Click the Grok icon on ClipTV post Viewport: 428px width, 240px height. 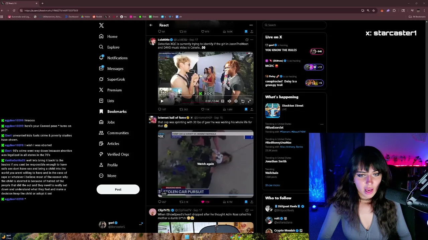coord(247,210)
